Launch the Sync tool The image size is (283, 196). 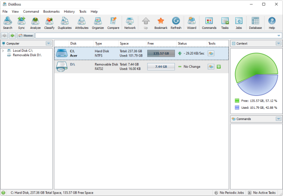click(22, 23)
